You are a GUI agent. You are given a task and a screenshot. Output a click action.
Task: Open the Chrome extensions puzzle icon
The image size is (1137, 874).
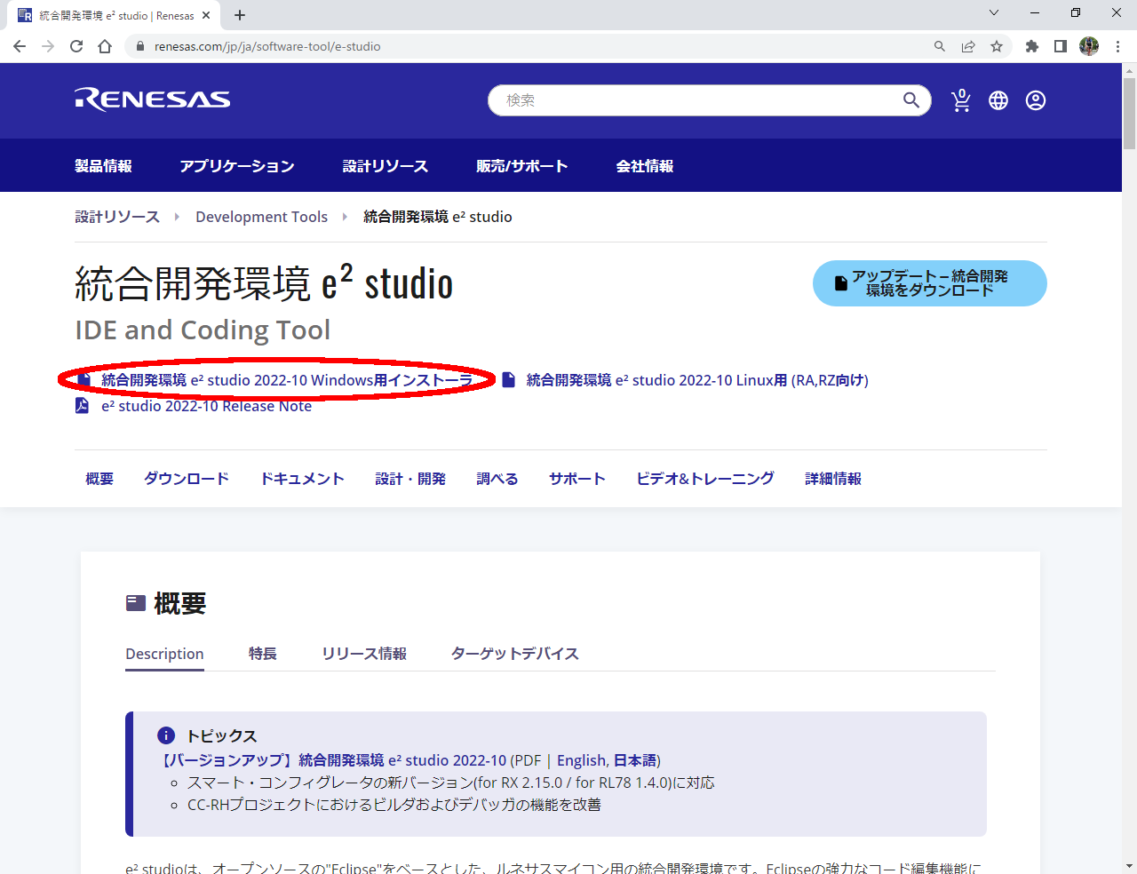pos(1032,46)
